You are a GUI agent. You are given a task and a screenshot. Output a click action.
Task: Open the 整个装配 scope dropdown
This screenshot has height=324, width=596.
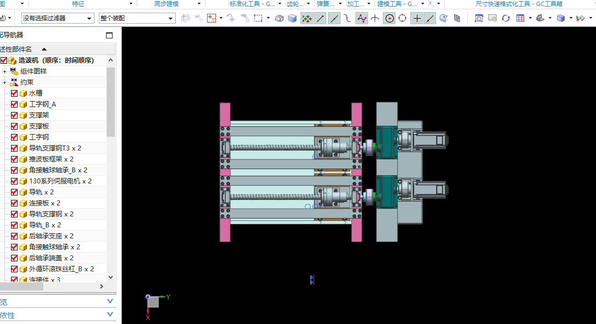137,18
